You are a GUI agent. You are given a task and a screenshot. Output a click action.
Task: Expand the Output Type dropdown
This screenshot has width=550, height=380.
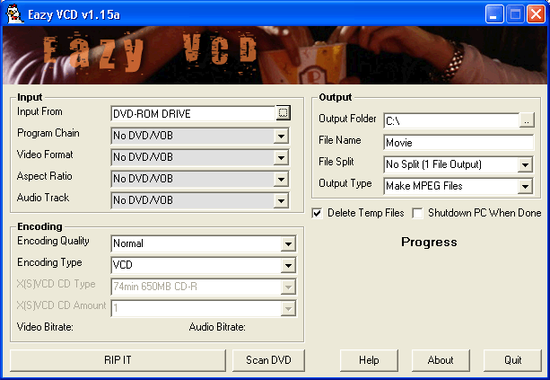(525, 186)
